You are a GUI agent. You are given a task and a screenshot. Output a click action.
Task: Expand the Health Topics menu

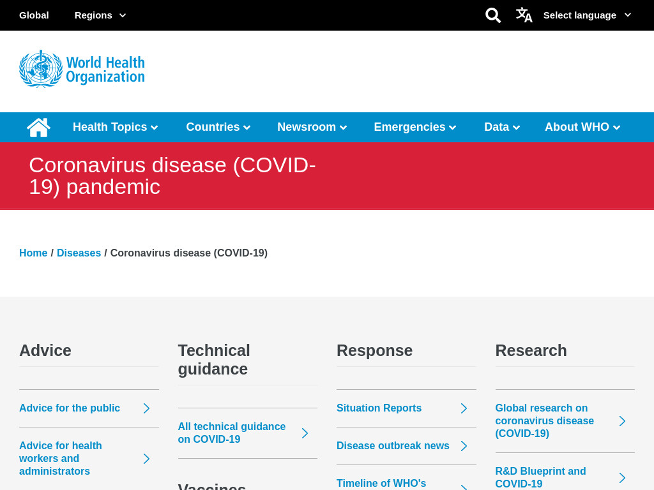115,127
